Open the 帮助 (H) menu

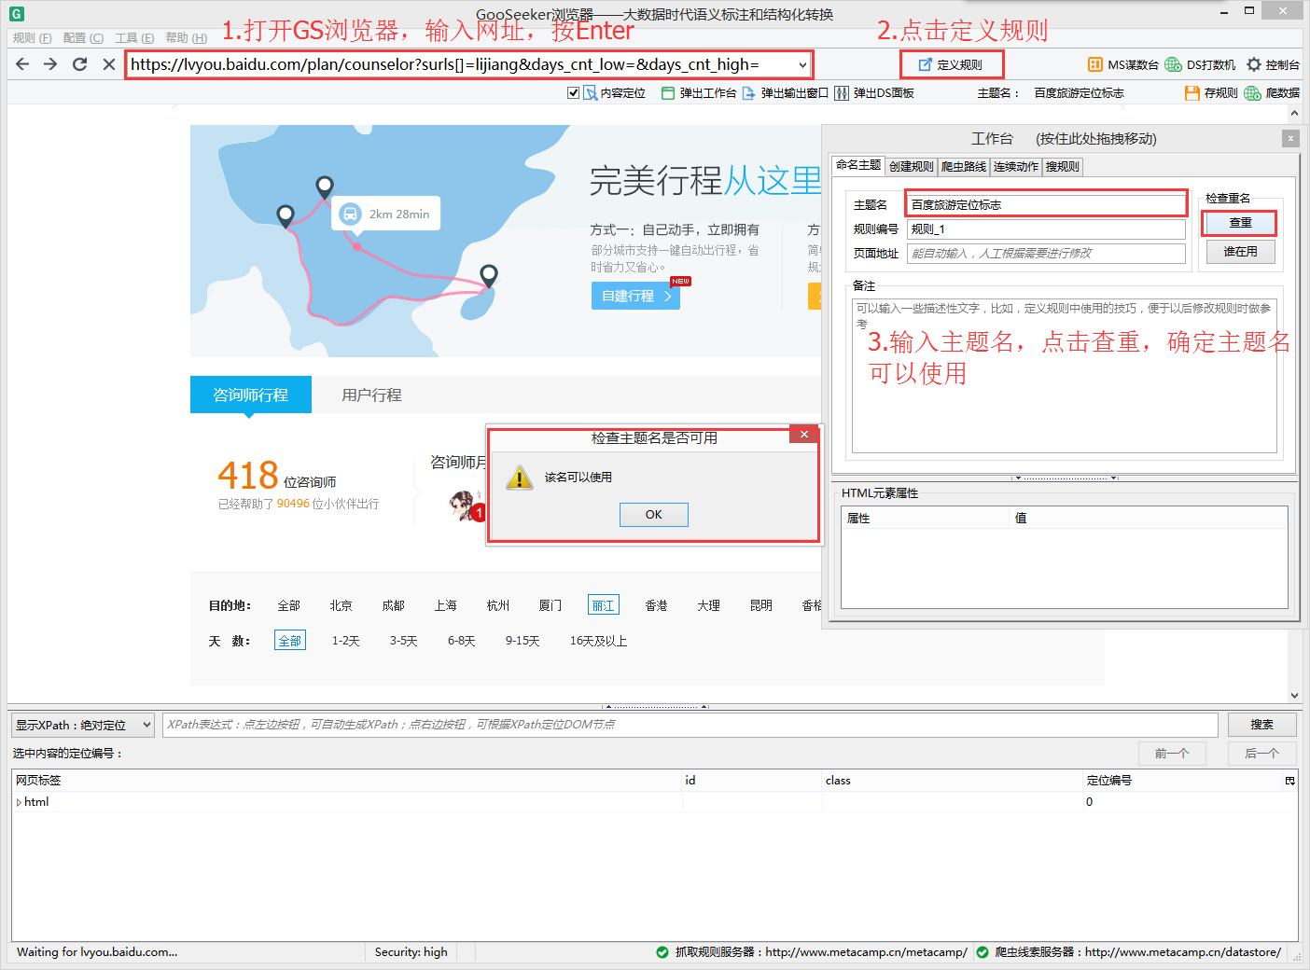coord(186,37)
